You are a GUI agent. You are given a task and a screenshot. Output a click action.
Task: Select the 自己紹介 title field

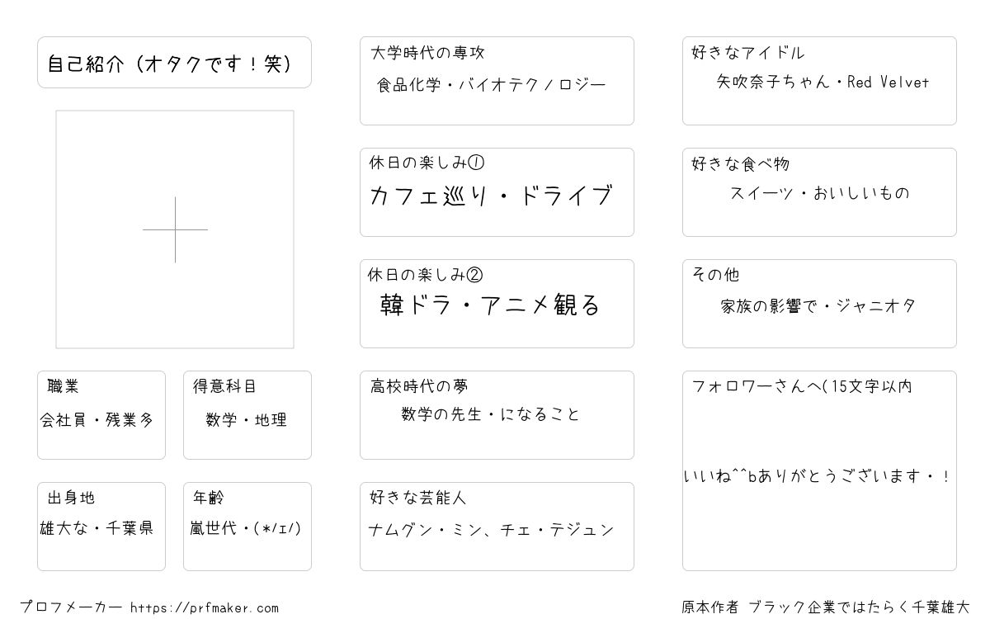click(174, 62)
